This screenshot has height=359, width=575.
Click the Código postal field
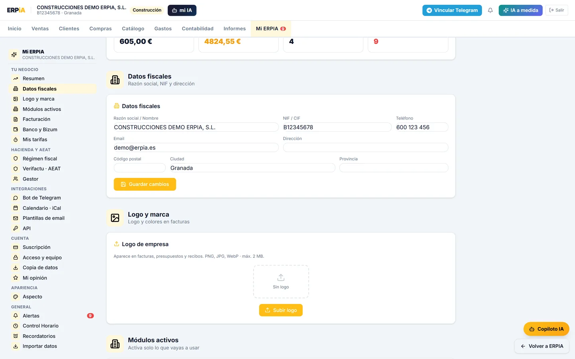(x=140, y=168)
